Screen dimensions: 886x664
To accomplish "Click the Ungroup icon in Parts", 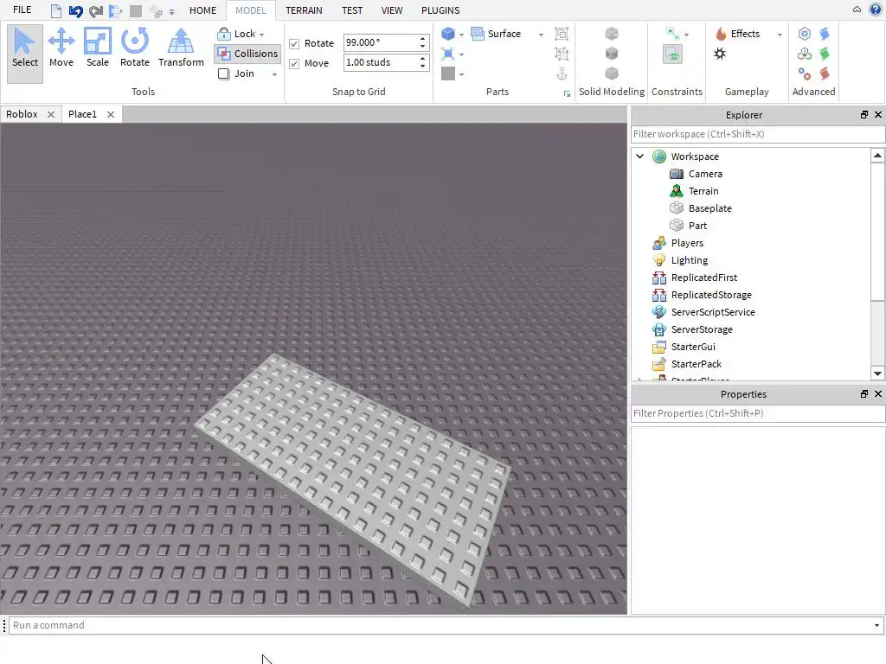I will [x=561, y=54].
